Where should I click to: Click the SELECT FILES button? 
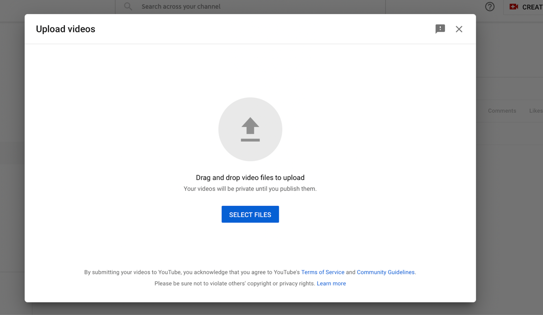coord(250,214)
